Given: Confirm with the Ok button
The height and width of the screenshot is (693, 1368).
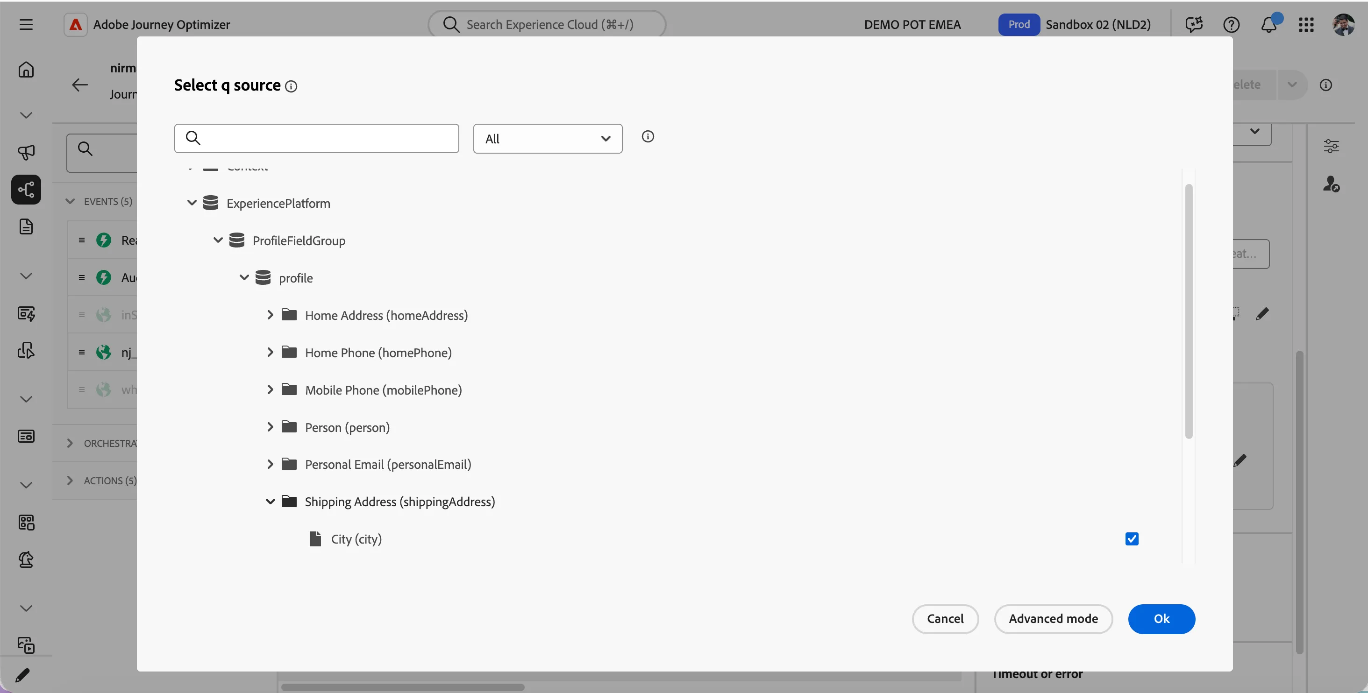Looking at the screenshot, I should (x=1161, y=619).
